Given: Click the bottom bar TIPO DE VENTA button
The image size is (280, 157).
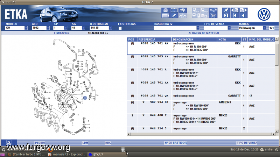Looking at the screenshot, I should [x=247, y=143].
